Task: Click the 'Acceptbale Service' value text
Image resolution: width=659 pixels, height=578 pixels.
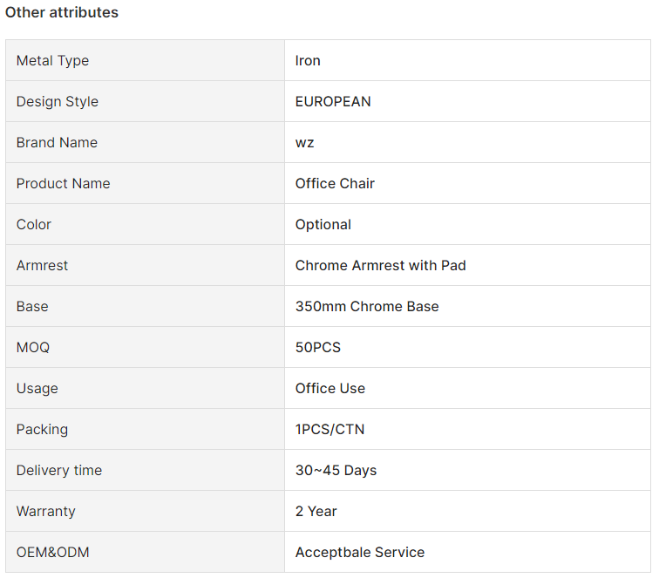Action: [x=360, y=552]
